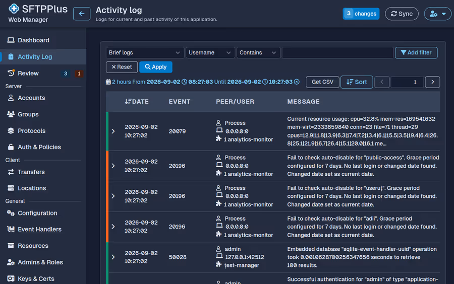Open the user account menu
The width and height of the screenshot is (454, 284).
pyautogui.click(x=437, y=14)
